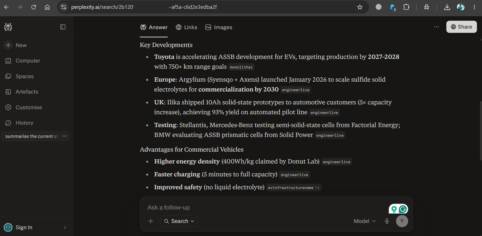Click the incognito-style icon in browser toolbar

tap(427, 7)
